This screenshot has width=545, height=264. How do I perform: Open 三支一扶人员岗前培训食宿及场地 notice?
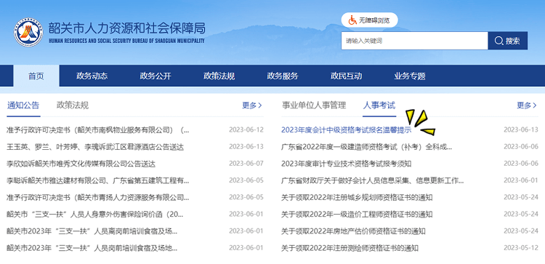click(92, 248)
